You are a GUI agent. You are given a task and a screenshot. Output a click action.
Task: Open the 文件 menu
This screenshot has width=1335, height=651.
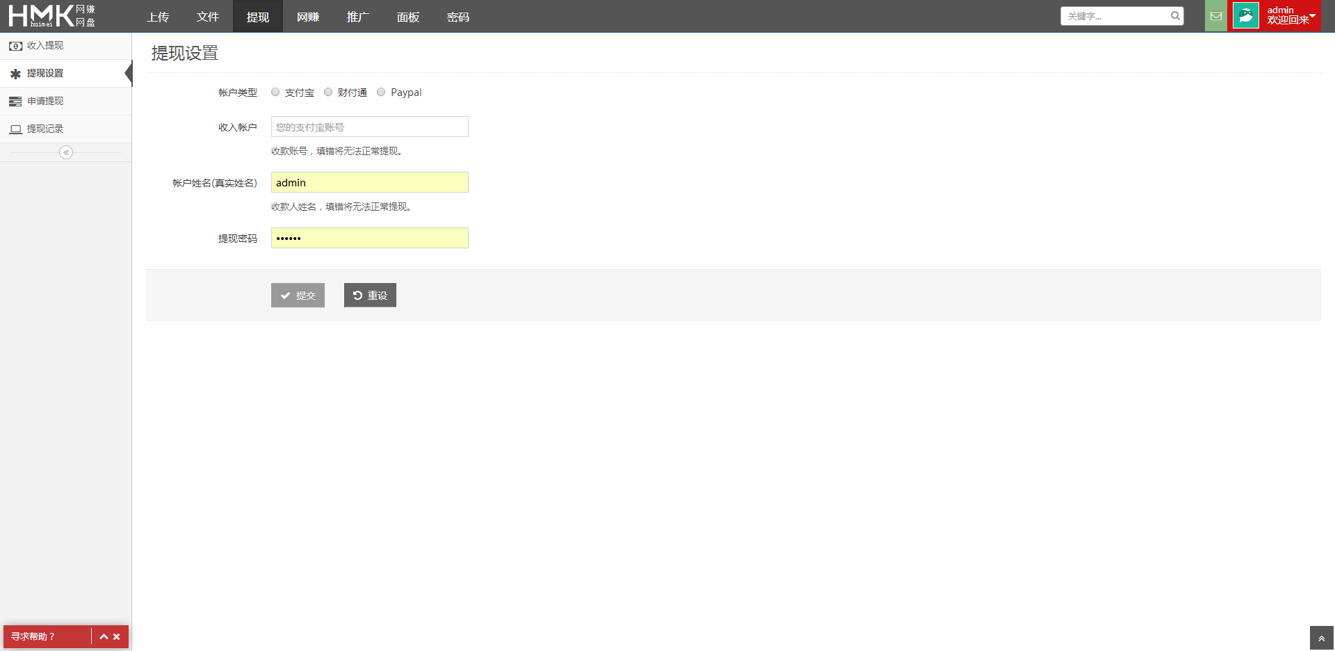tap(208, 17)
